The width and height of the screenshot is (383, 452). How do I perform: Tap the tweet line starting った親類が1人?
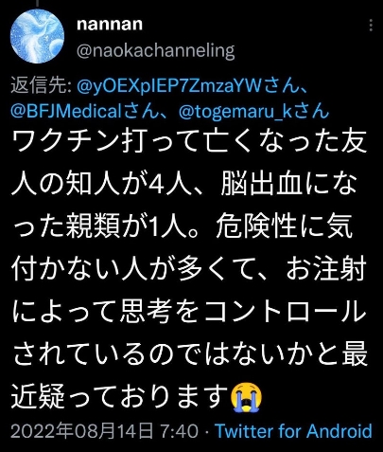pos(182,227)
